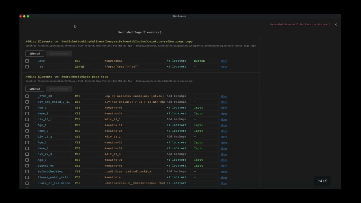The height and width of the screenshot is (203, 361).
Task: Open +3 locators for Date element
Action: point(176,61)
